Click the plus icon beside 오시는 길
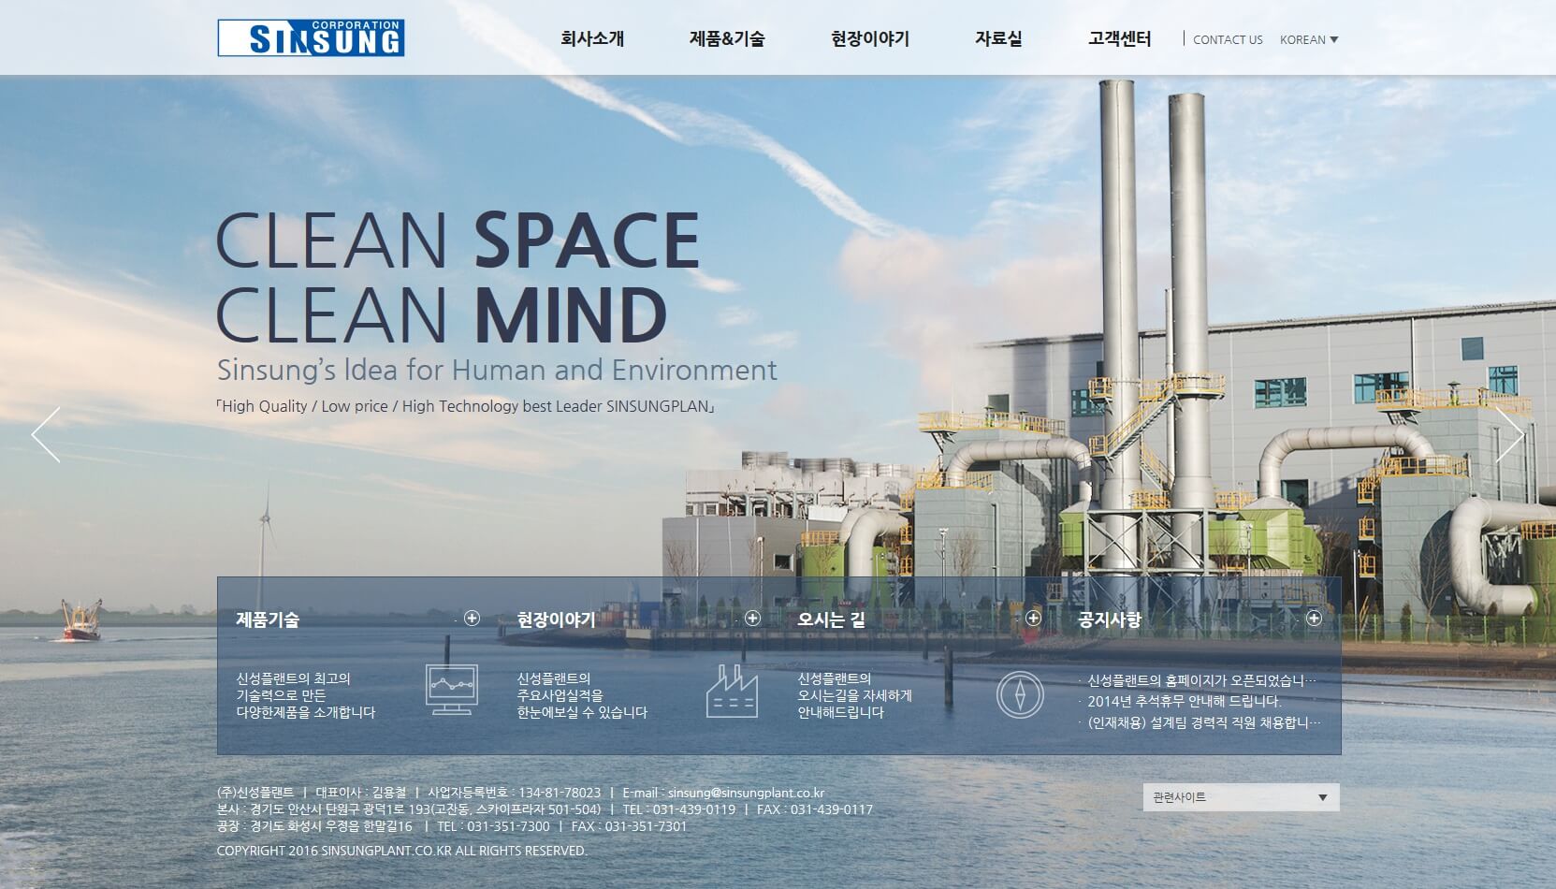This screenshot has width=1556, height=889. coord(1033,618)
